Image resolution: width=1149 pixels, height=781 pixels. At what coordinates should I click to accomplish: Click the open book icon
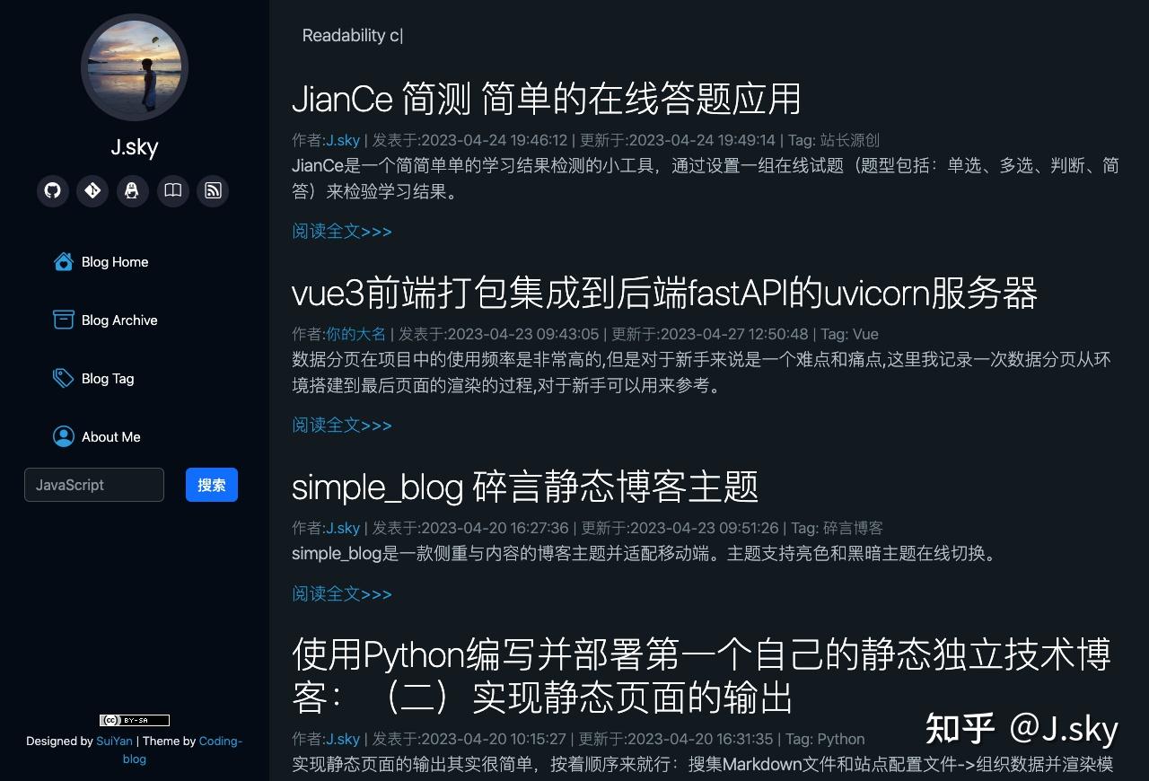[173, 190]
